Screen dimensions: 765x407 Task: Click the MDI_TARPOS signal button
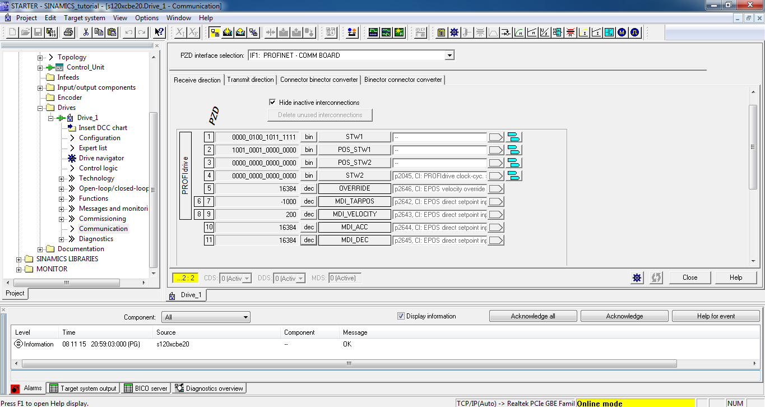pyautogui.click(x=354, y=201)
